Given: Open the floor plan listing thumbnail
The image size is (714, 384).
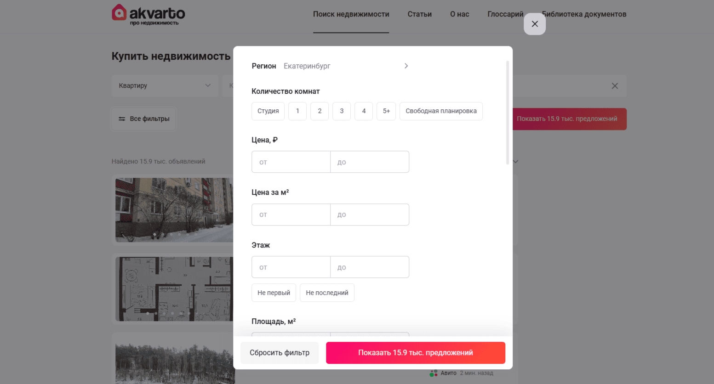Looking at the screenshot, I should tap(174, 289).
